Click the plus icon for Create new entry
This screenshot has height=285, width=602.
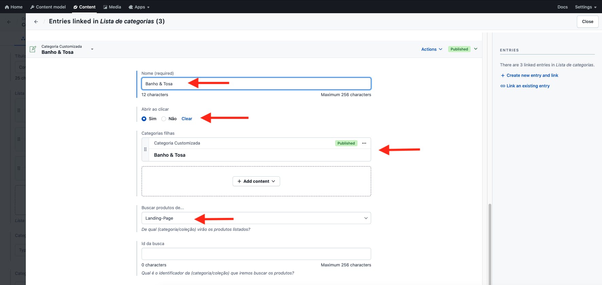coord(503,75)
